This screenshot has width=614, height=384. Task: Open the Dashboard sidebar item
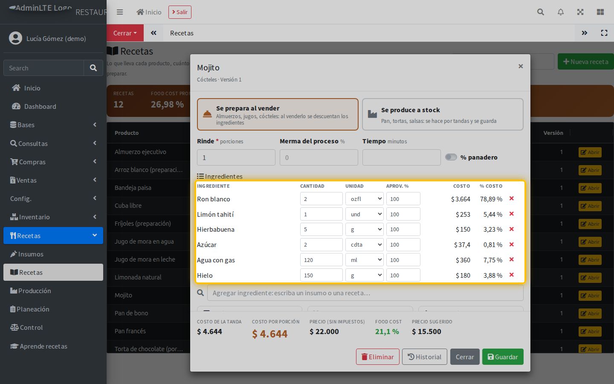tap(53, 106)
